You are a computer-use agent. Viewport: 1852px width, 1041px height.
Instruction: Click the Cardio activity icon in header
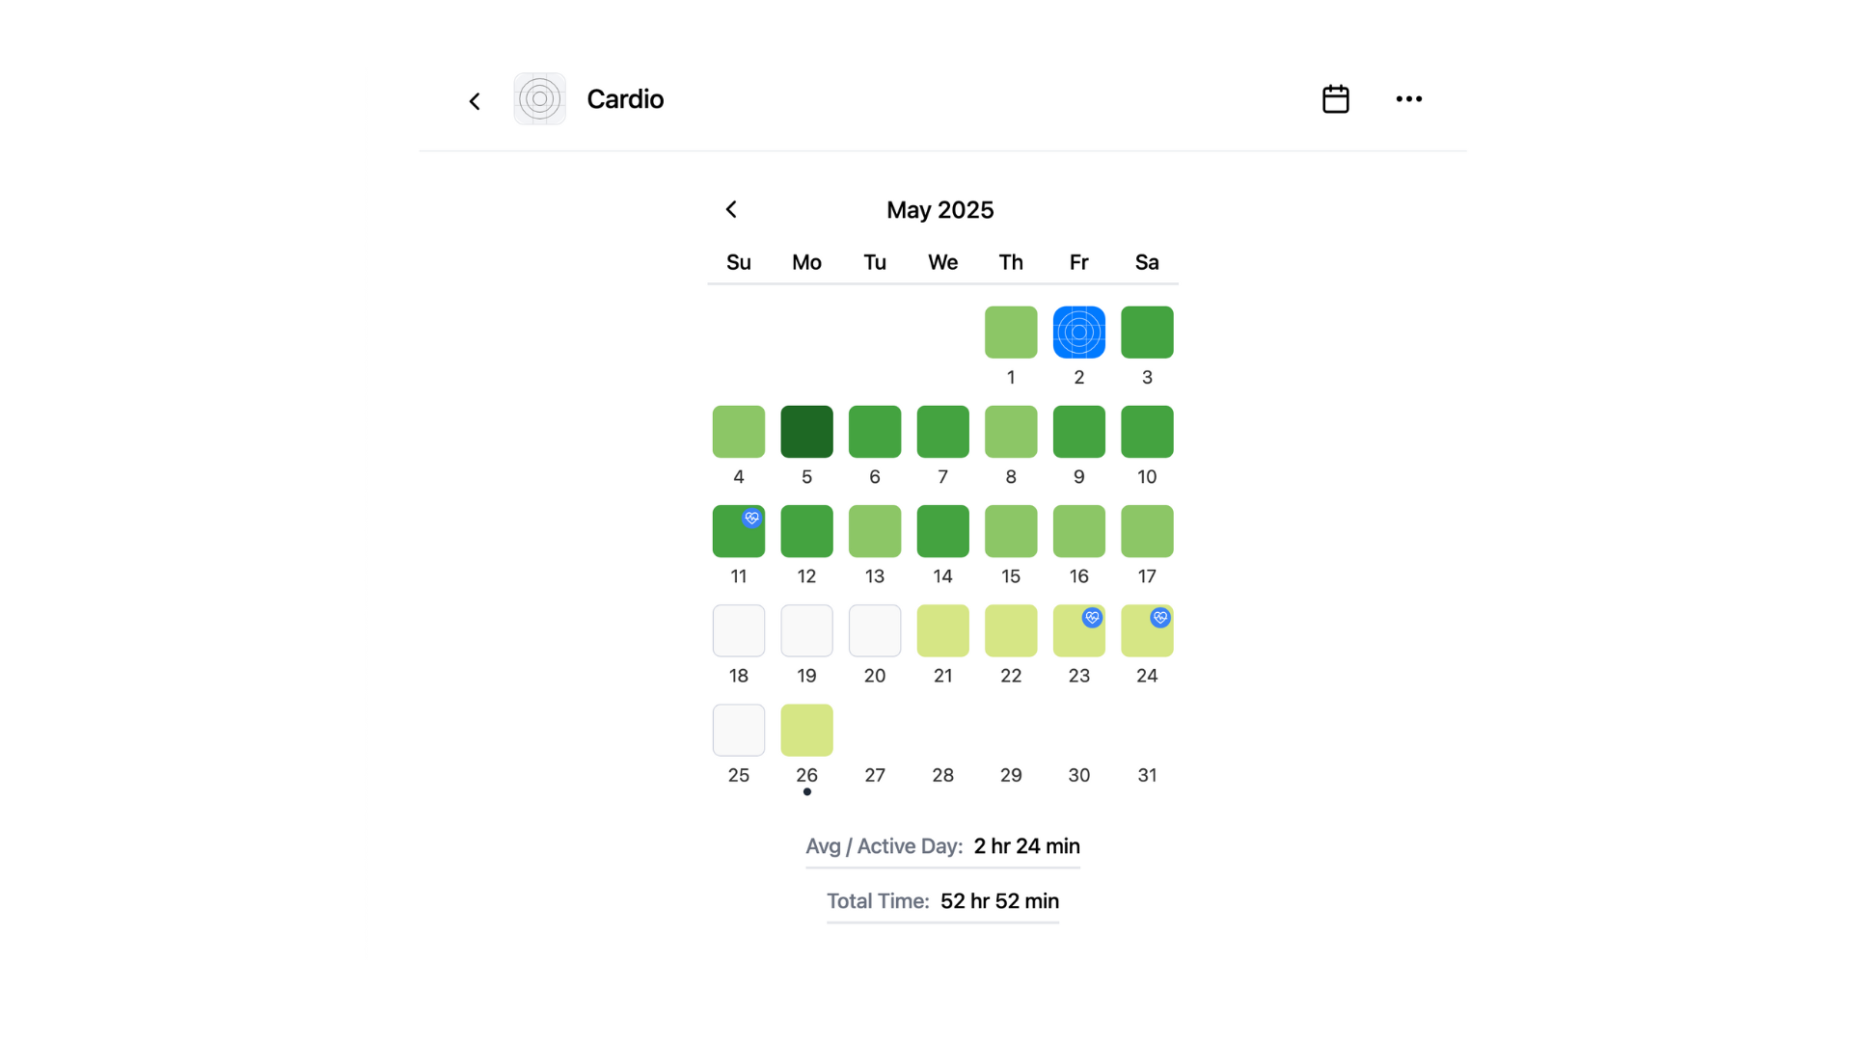(x=539, y=99)
